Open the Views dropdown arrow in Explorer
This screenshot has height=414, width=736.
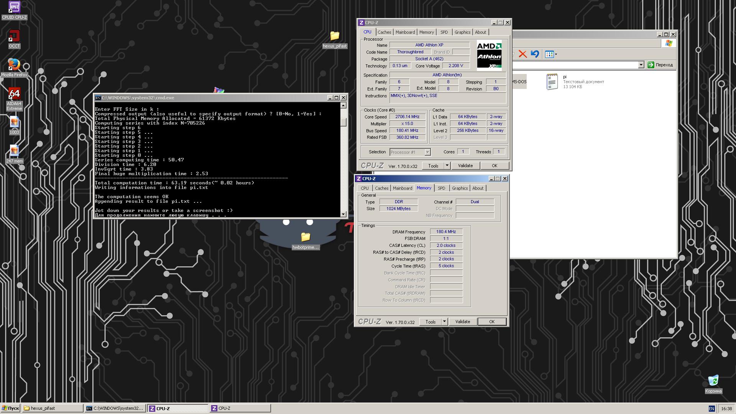click(x=556, y=54)
